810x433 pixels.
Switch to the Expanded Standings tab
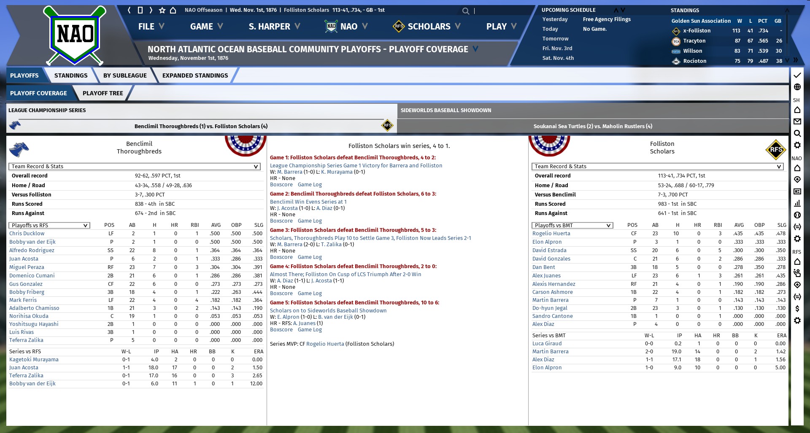click(x=195, y=75)
